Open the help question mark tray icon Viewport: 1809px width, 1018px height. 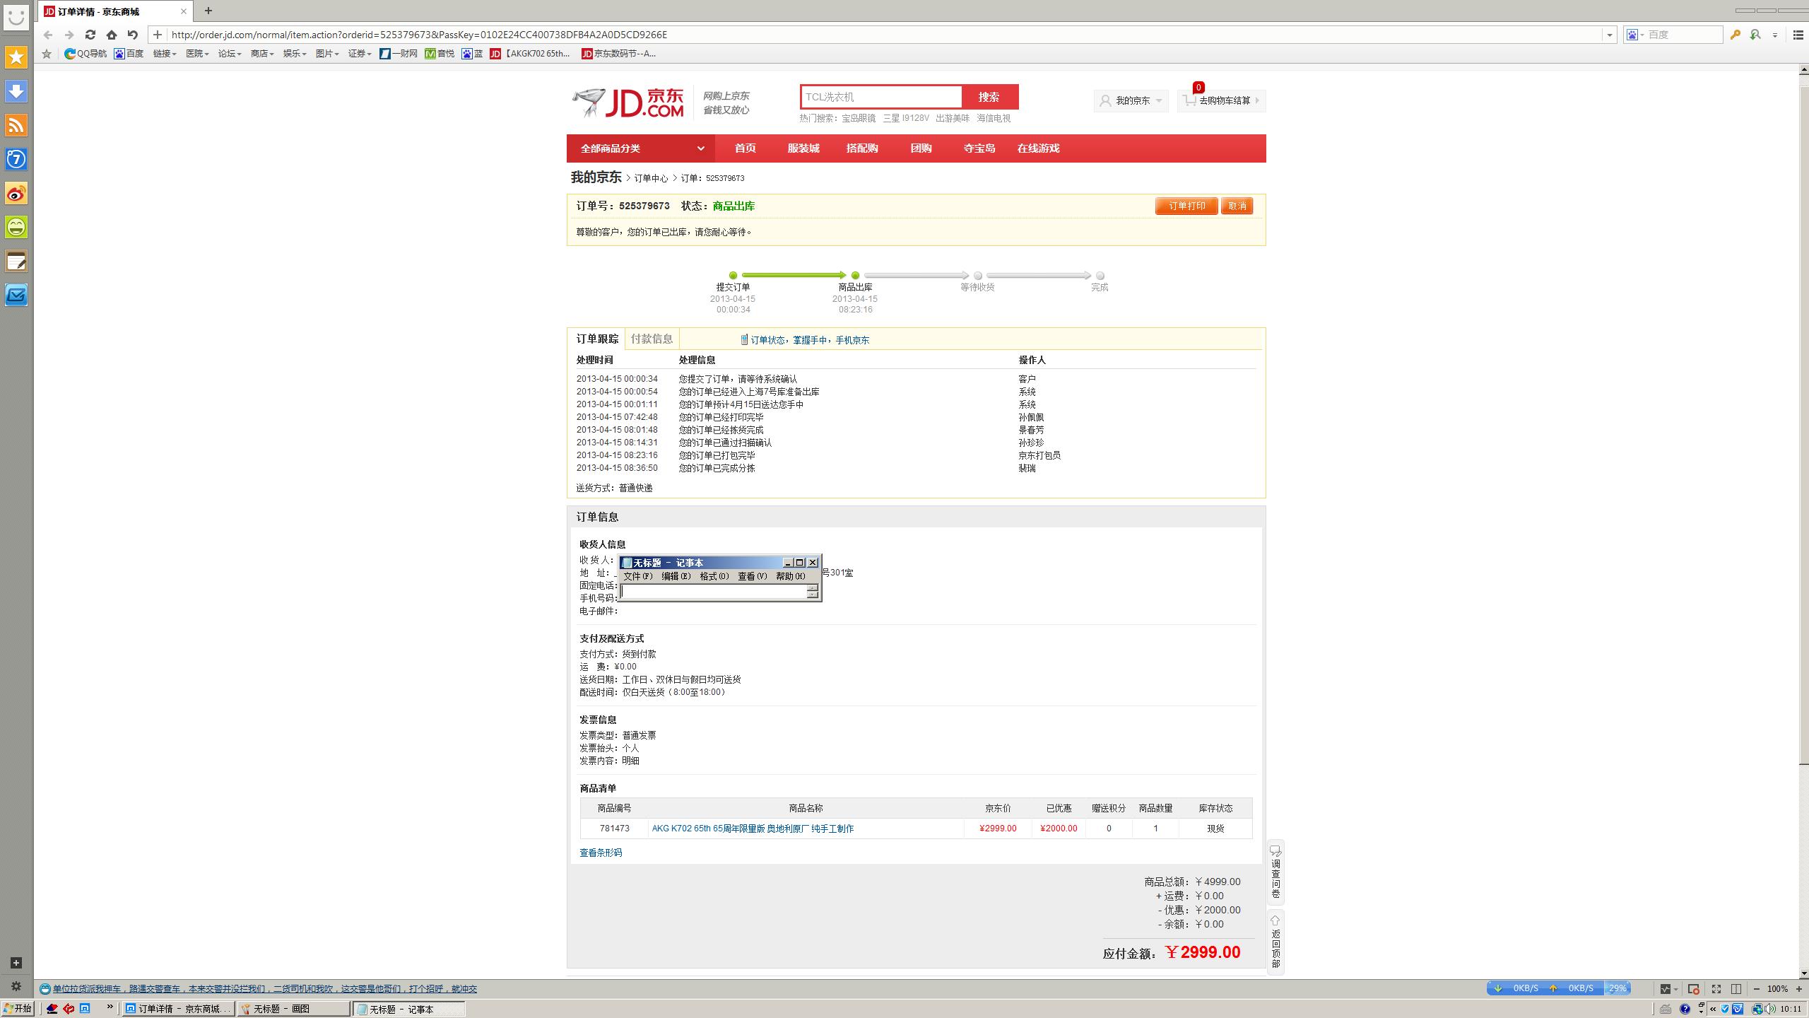[x=1685, y=1009]
